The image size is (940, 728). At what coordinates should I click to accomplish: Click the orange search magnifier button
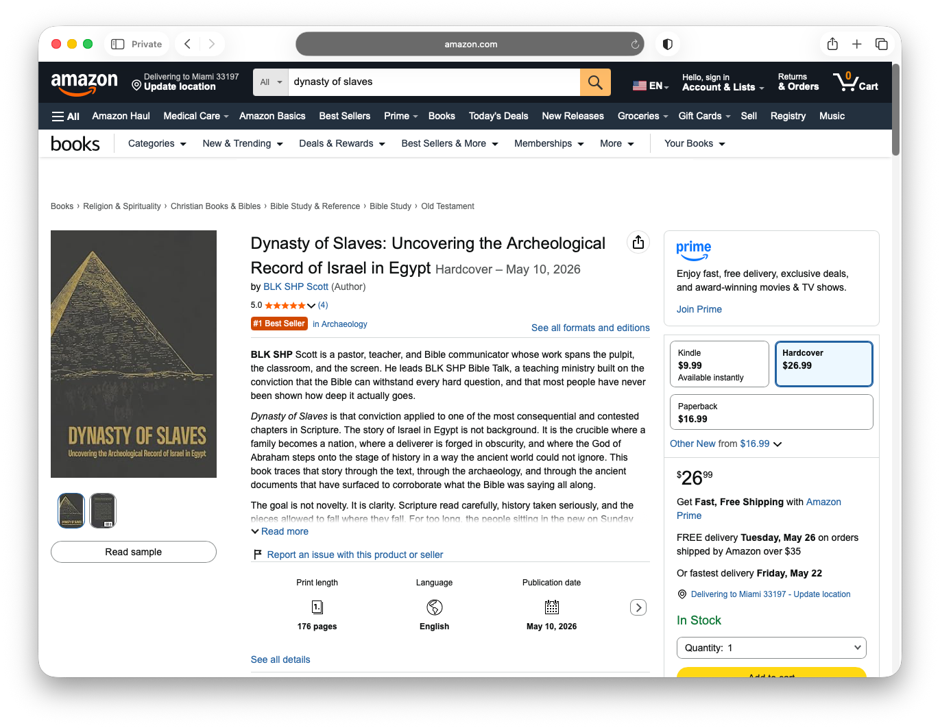click(x=595, y=82)
